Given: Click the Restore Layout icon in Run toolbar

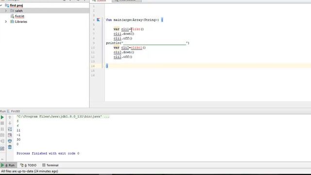Looking at the screenshot, I should pyautogui.click(x=2, y=148).
